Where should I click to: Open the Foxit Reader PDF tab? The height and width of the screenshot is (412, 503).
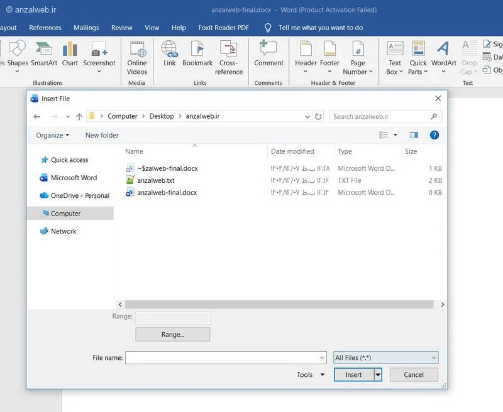pos(224,28)
